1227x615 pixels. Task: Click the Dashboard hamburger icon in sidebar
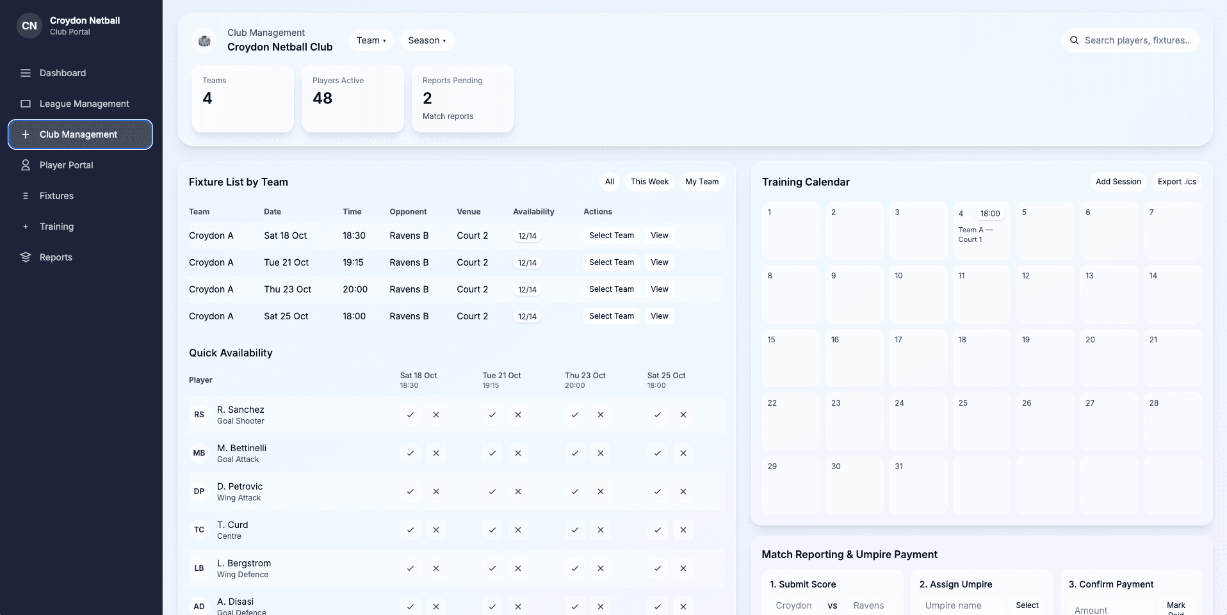pyautogui.click(x=26, y=73)
